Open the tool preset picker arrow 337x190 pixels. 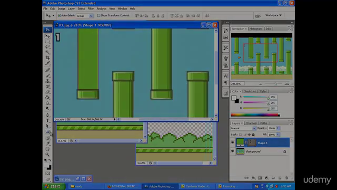point(53,16)
